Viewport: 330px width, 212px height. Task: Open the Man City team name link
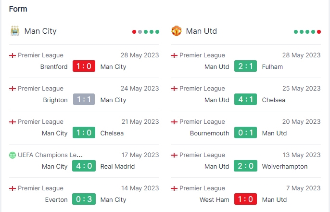(x=40, y=31)
